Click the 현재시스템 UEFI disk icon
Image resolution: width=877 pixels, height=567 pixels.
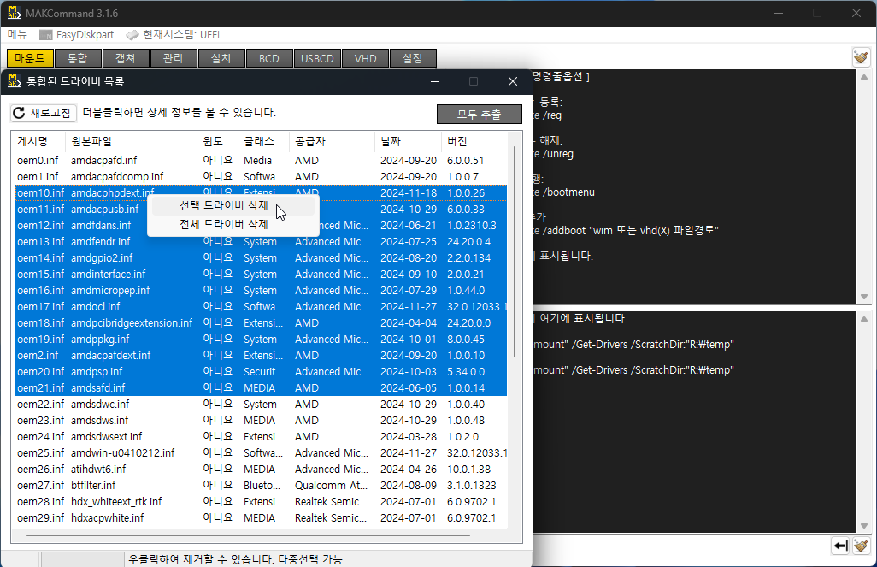coord(132,35)
